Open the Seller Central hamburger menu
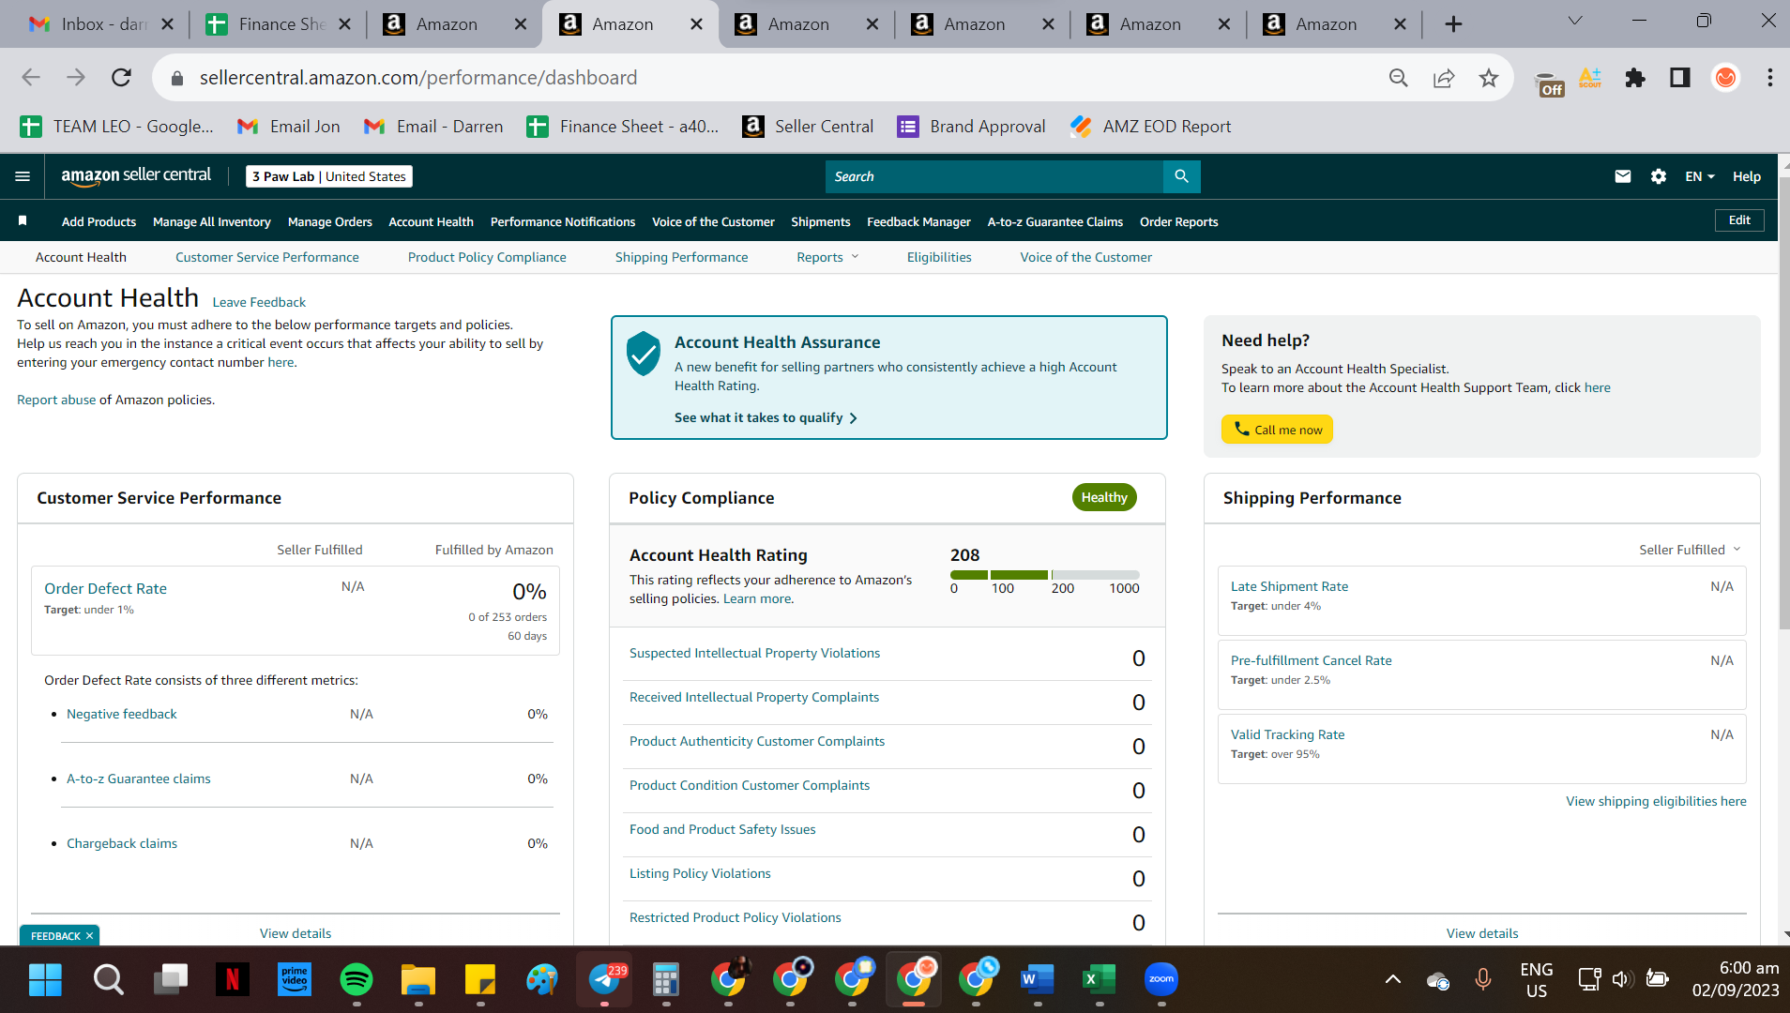The height and width of the screenshot is (1013, 1790). tap(23, 176)
